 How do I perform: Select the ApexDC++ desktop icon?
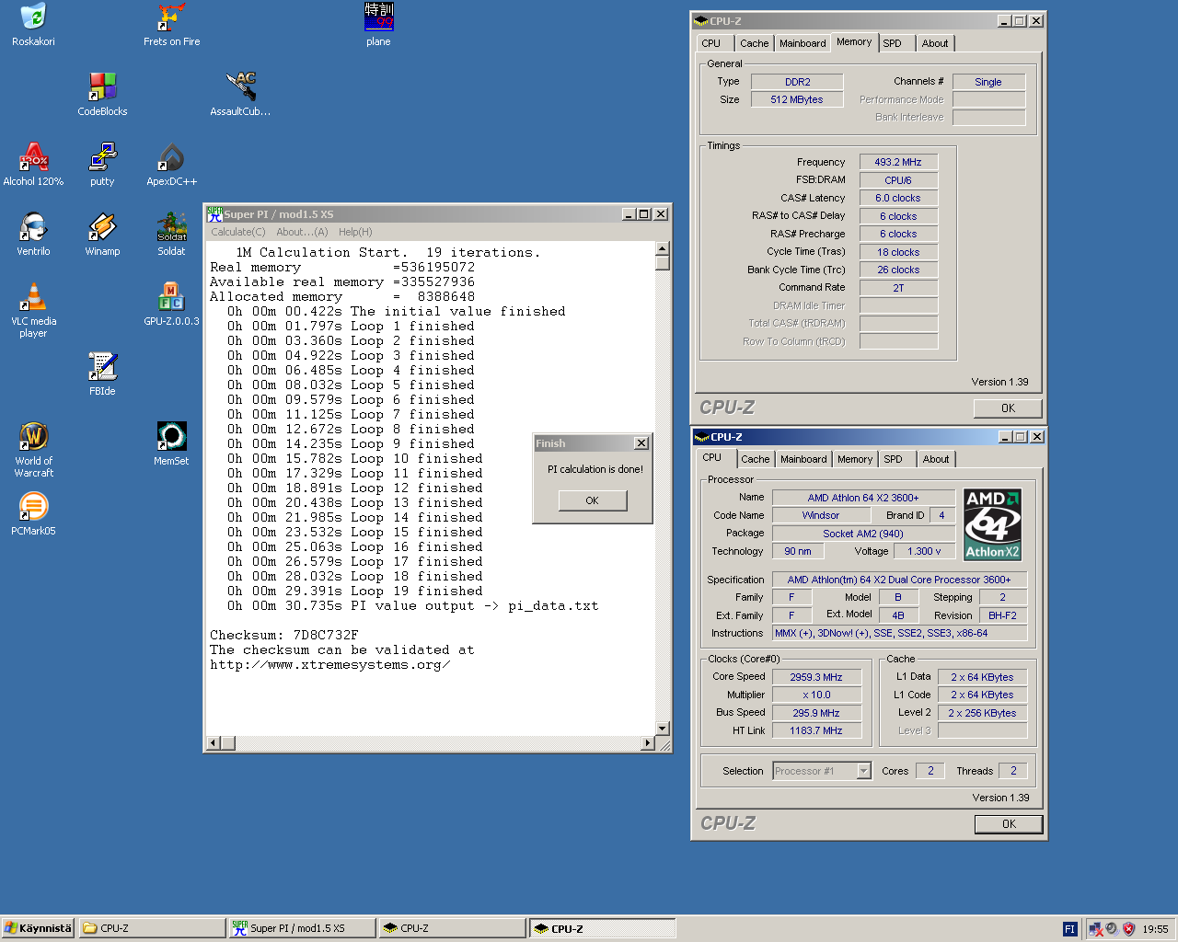tap(171, 165)
